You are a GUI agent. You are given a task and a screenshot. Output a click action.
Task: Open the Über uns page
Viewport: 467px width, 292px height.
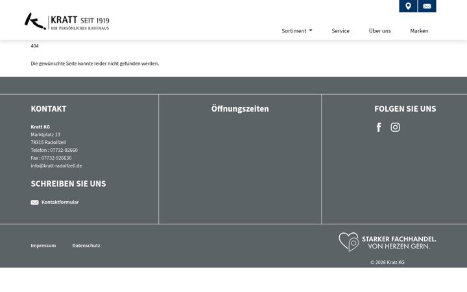tap(379, 30)
